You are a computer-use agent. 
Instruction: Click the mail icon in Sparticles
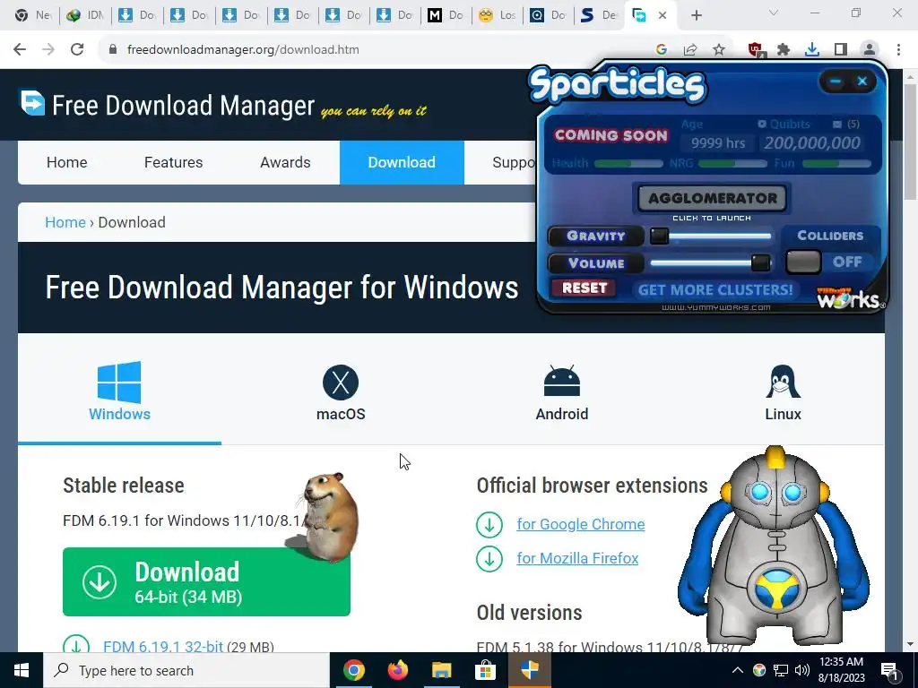837,124
